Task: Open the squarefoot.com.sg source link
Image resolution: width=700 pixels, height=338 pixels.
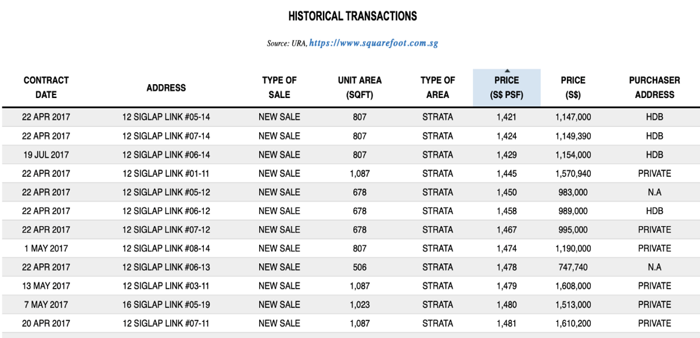Action: (374, 43)
